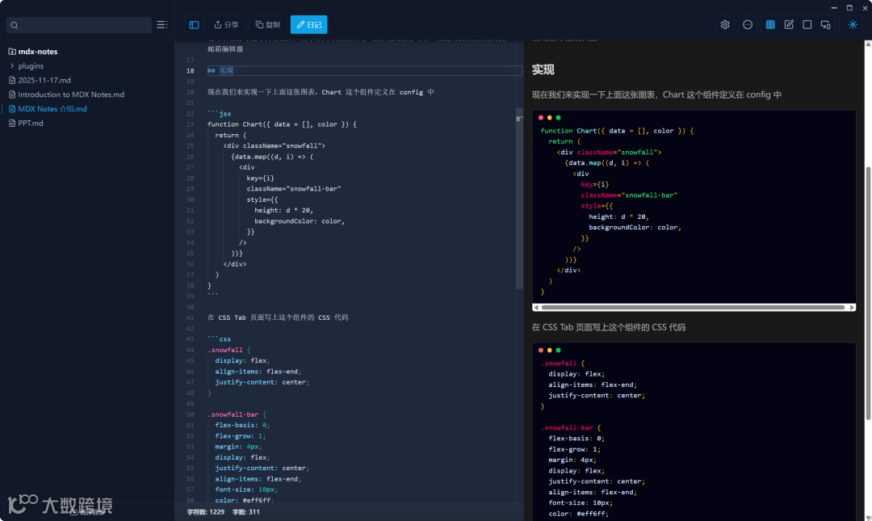Click the horizontal scrollbar of jsx preview block
Viewport: 872px width, 521px height.
pyautogui.click(x=693, y=307)
